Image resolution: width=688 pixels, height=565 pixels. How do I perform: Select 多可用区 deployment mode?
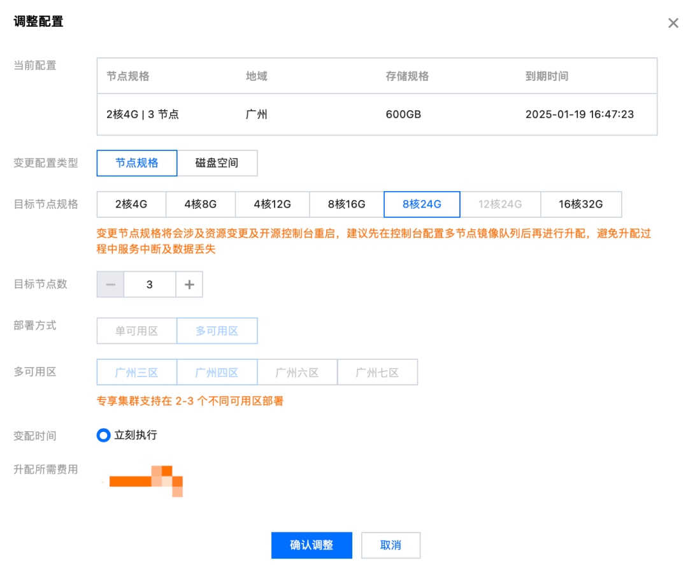(217, 331)
